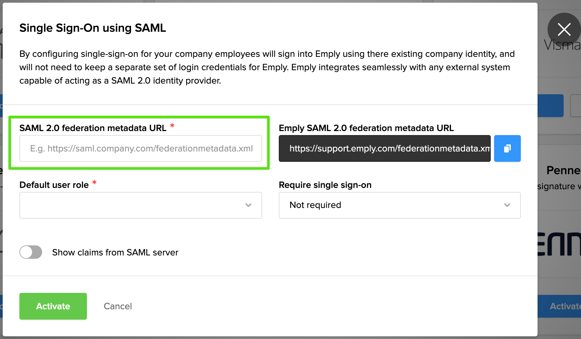Click the dialog's description paragraph text
Screen dimensions: 581x339
click(x=267, y=67)
